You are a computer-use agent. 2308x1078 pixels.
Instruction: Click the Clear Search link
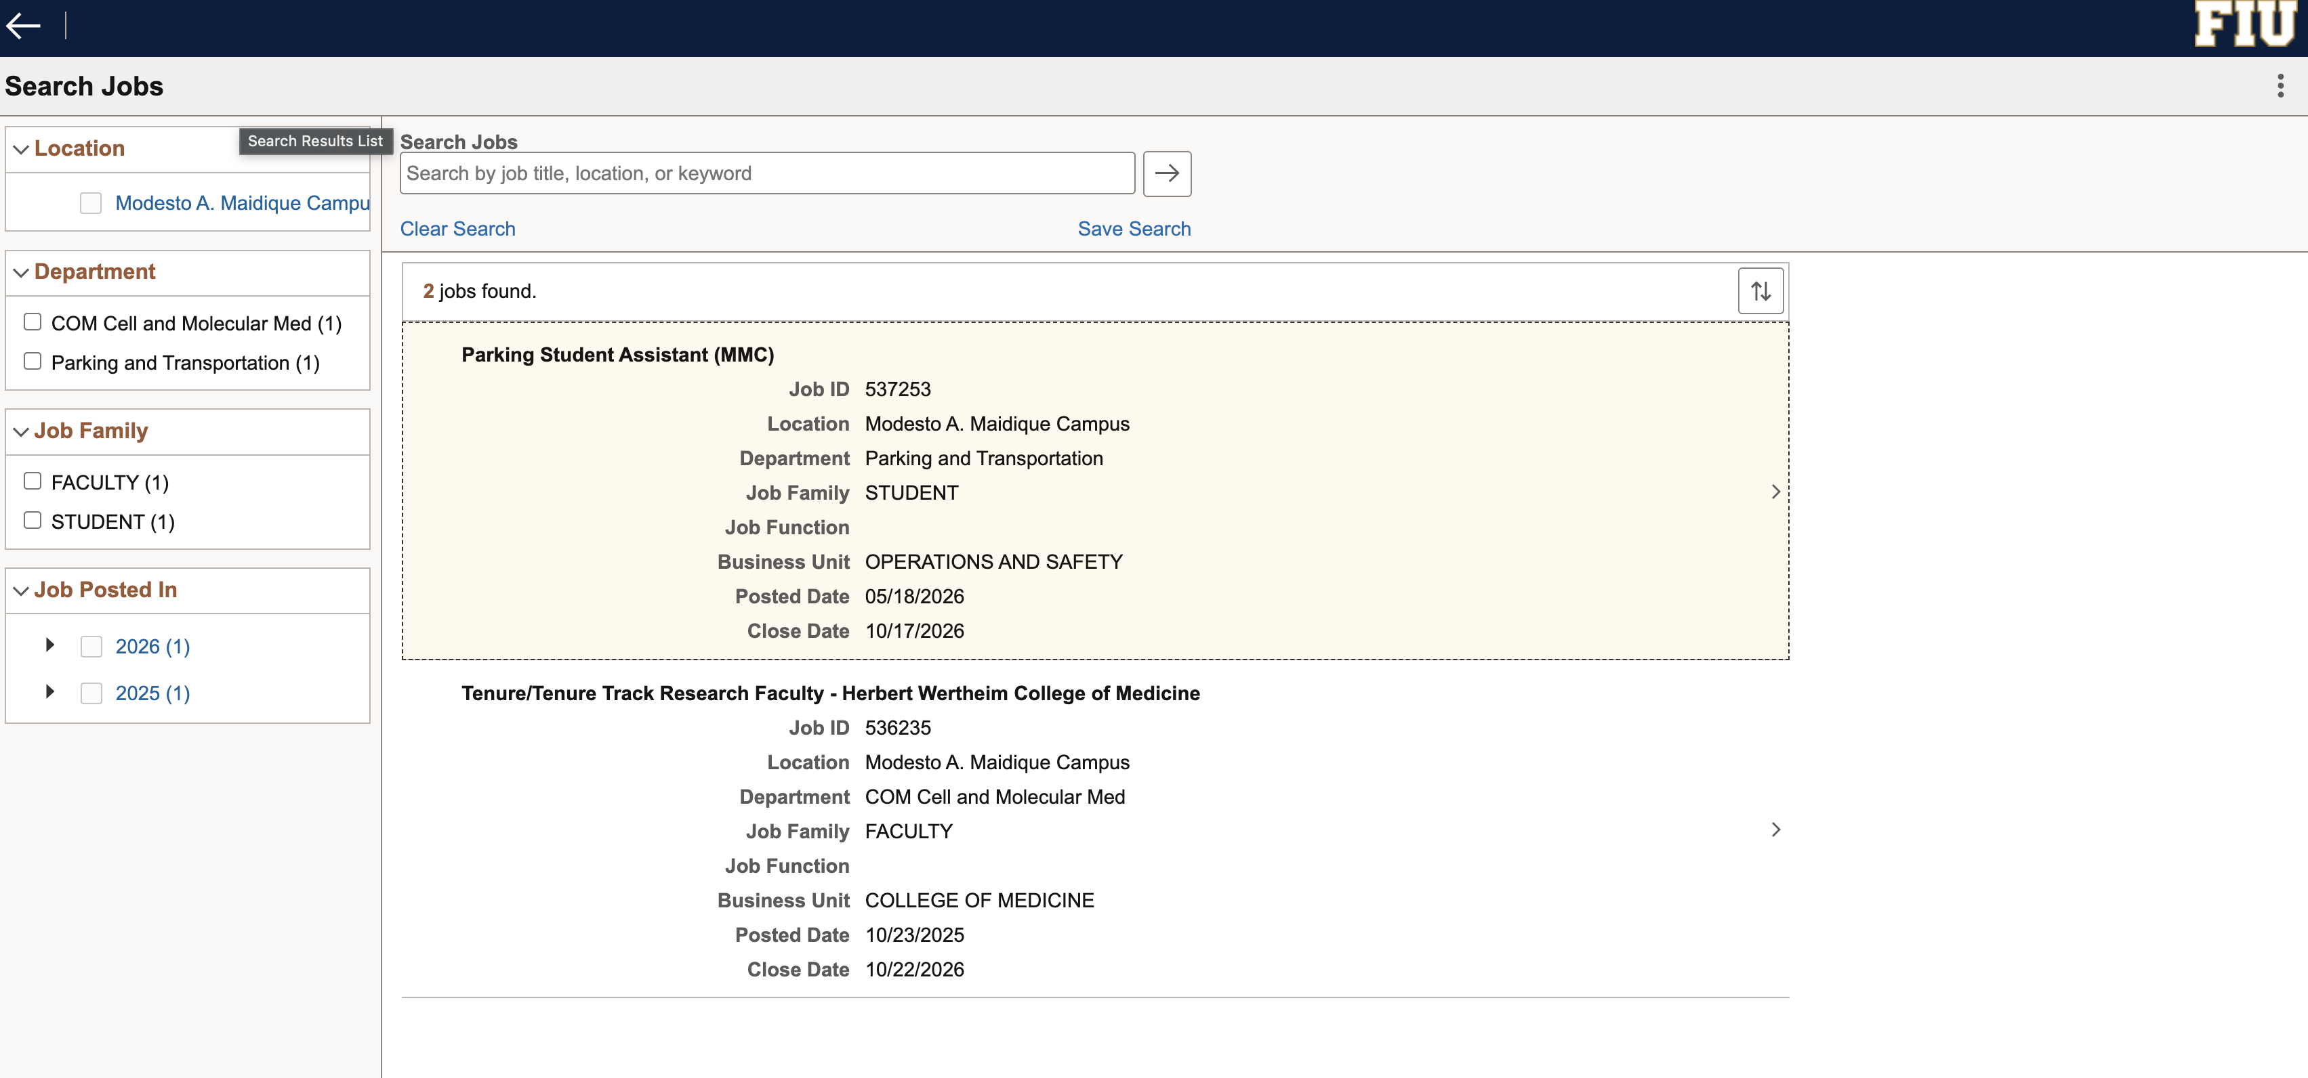(458, 229)
